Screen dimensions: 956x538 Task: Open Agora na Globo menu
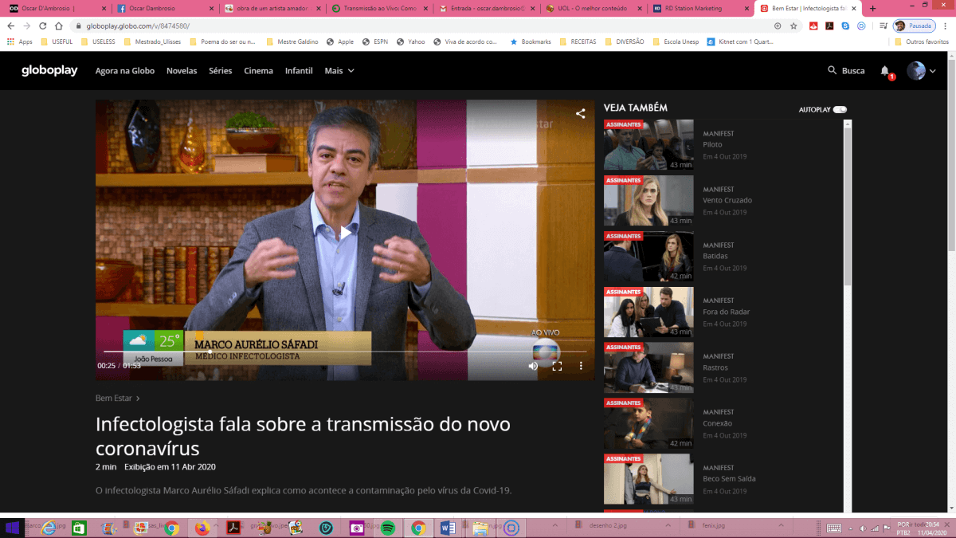point(125,70)
